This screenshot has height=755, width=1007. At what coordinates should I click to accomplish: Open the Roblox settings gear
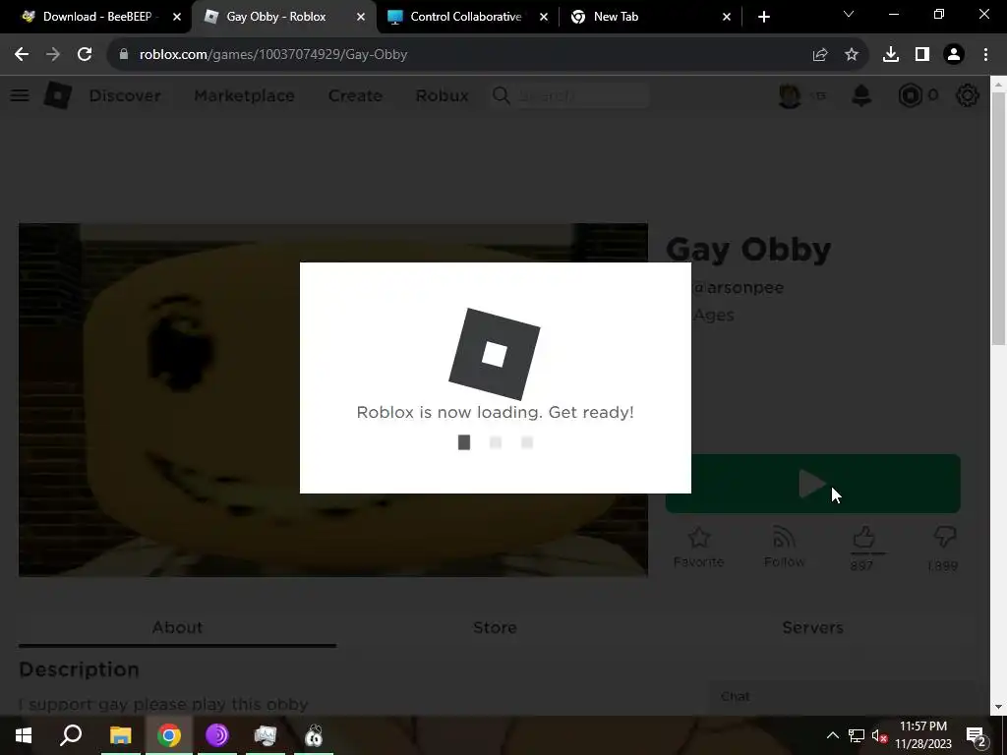click(x=968, y=95)
